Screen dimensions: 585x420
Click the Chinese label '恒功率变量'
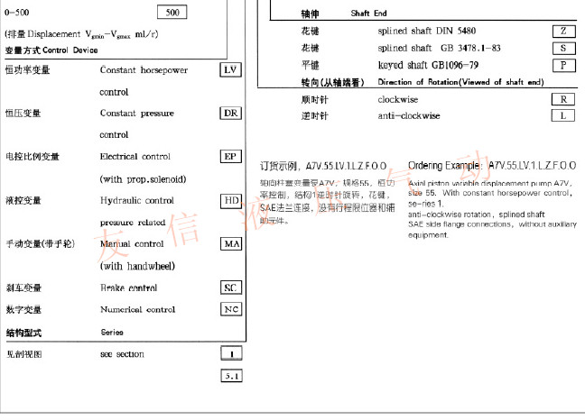[27, 70]
